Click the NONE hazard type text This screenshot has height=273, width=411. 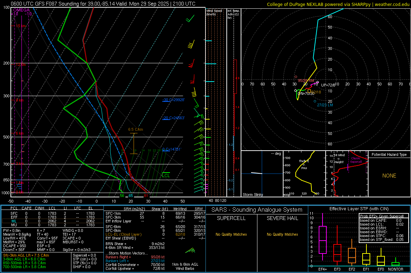point(389,176)
